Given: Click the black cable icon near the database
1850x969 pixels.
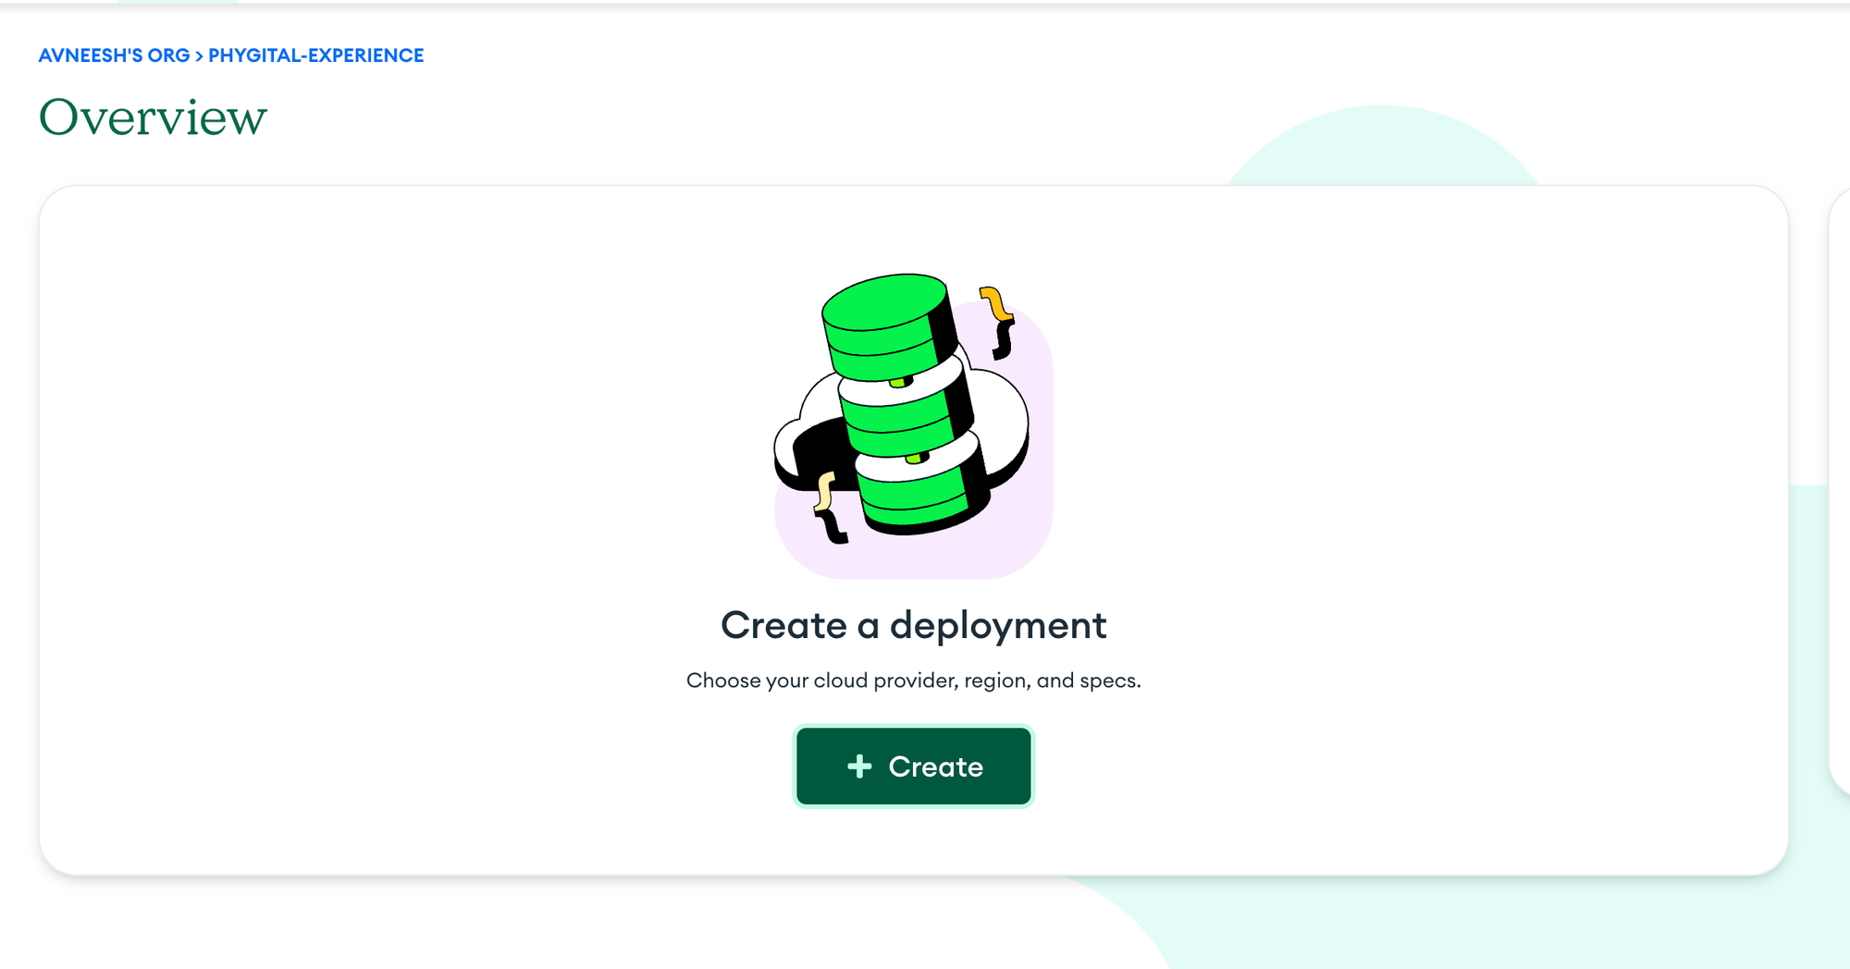Looking at the screenshot, I should click(x=831, y=527).
